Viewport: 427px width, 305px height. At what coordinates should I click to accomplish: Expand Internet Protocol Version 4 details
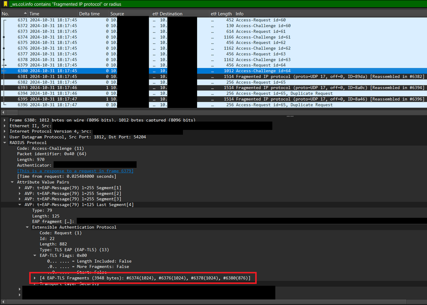[x=5, y=132]
